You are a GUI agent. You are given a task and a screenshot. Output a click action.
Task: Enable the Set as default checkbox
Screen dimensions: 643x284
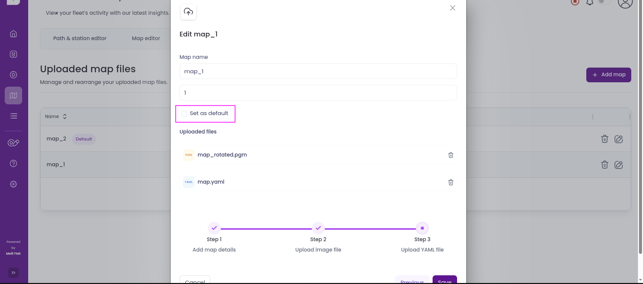184,114
